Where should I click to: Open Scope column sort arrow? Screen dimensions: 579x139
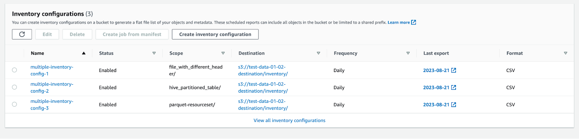pos(223,53)
